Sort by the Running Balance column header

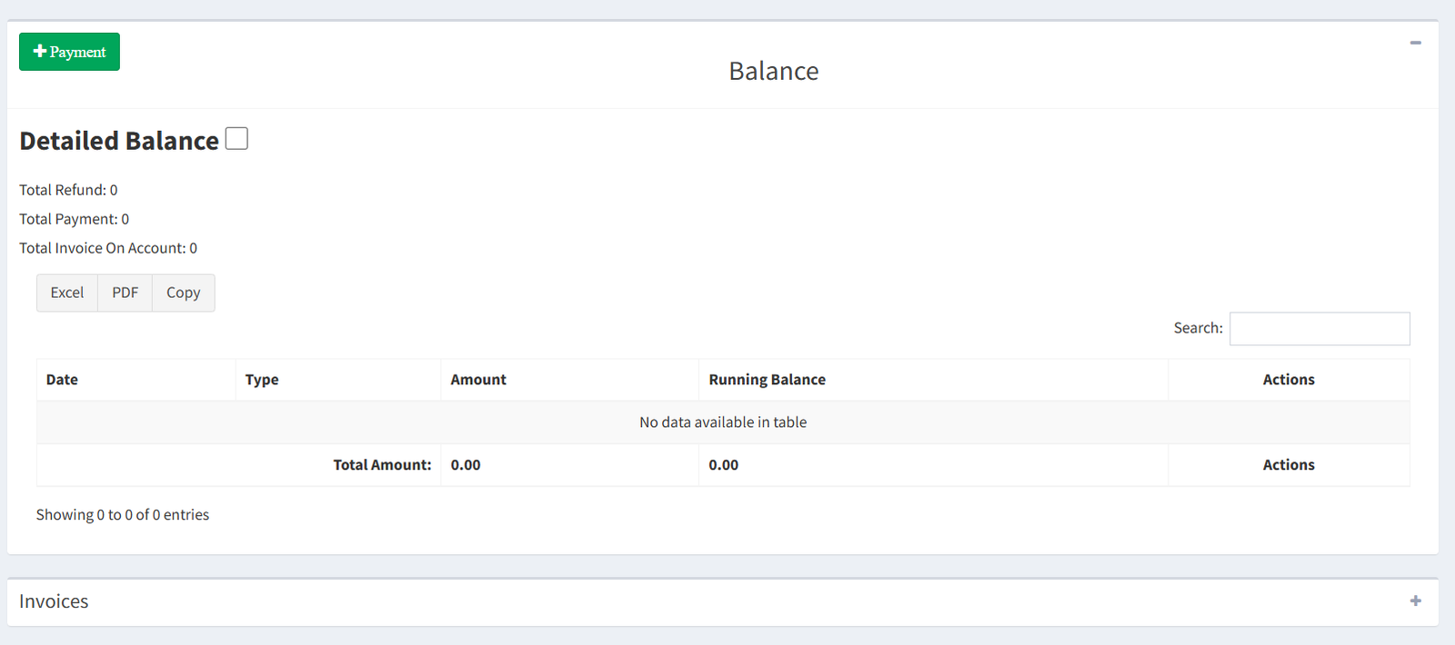point(933,380)
